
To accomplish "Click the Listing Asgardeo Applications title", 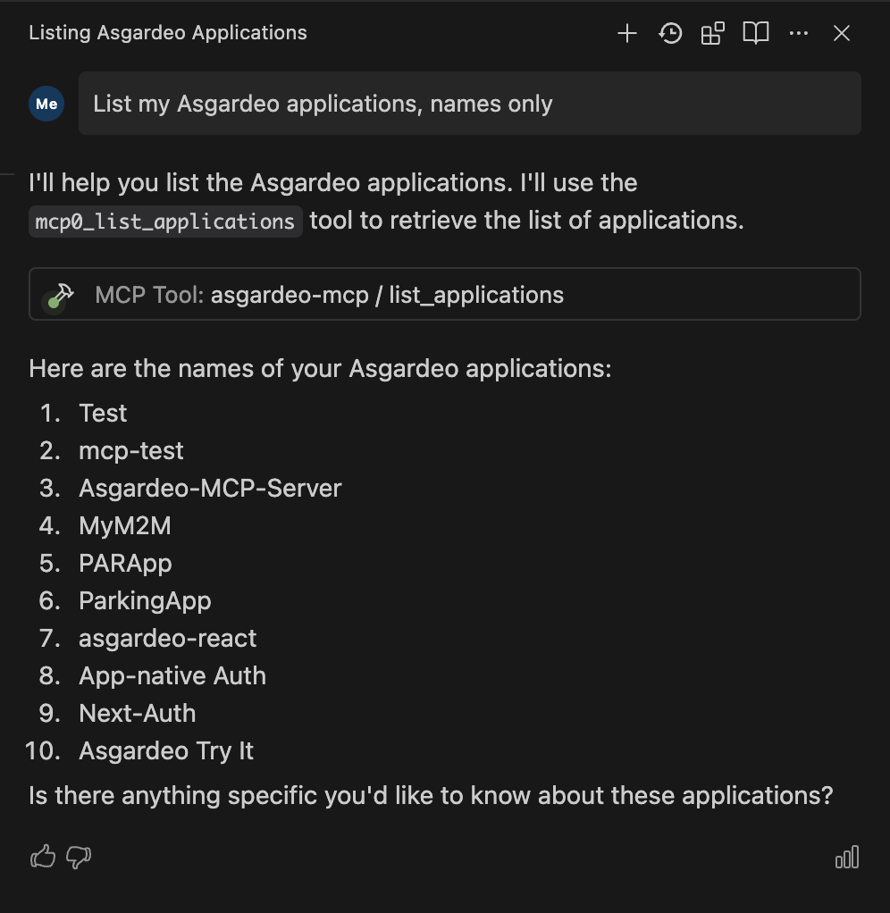I will [x=168, y=32].
